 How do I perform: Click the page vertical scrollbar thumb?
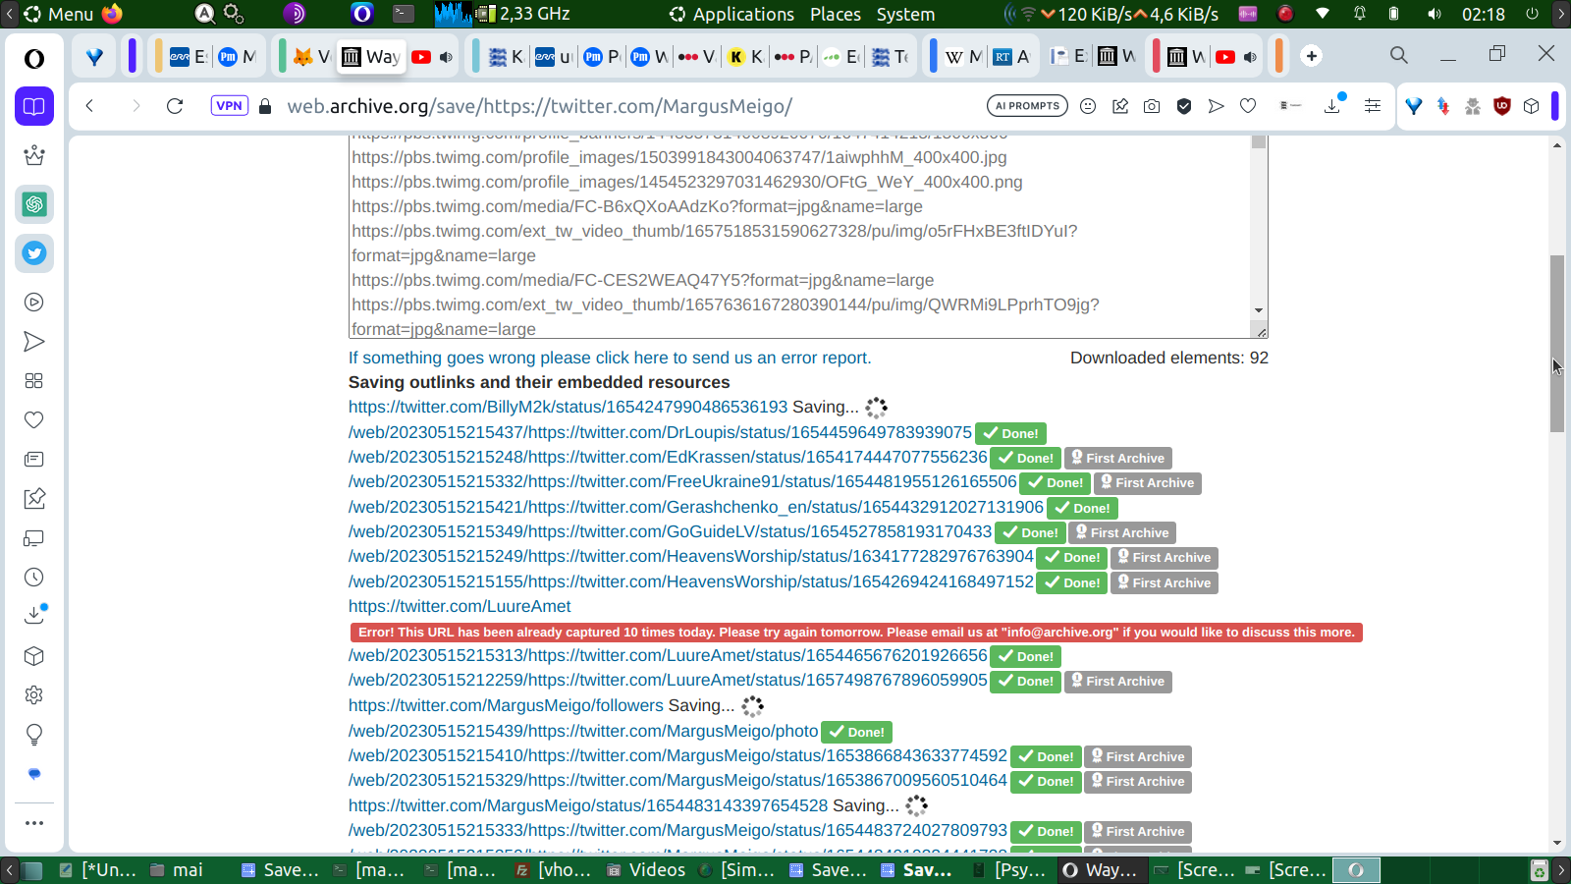1557,344
